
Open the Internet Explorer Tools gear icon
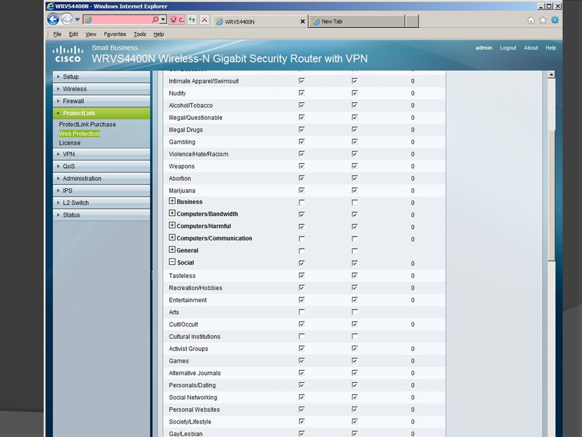pyautogui.click(x=555, y=20)
